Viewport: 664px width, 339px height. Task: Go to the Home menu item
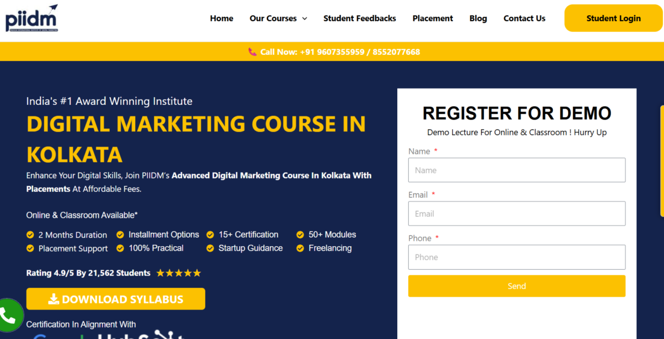coord(222,18)
